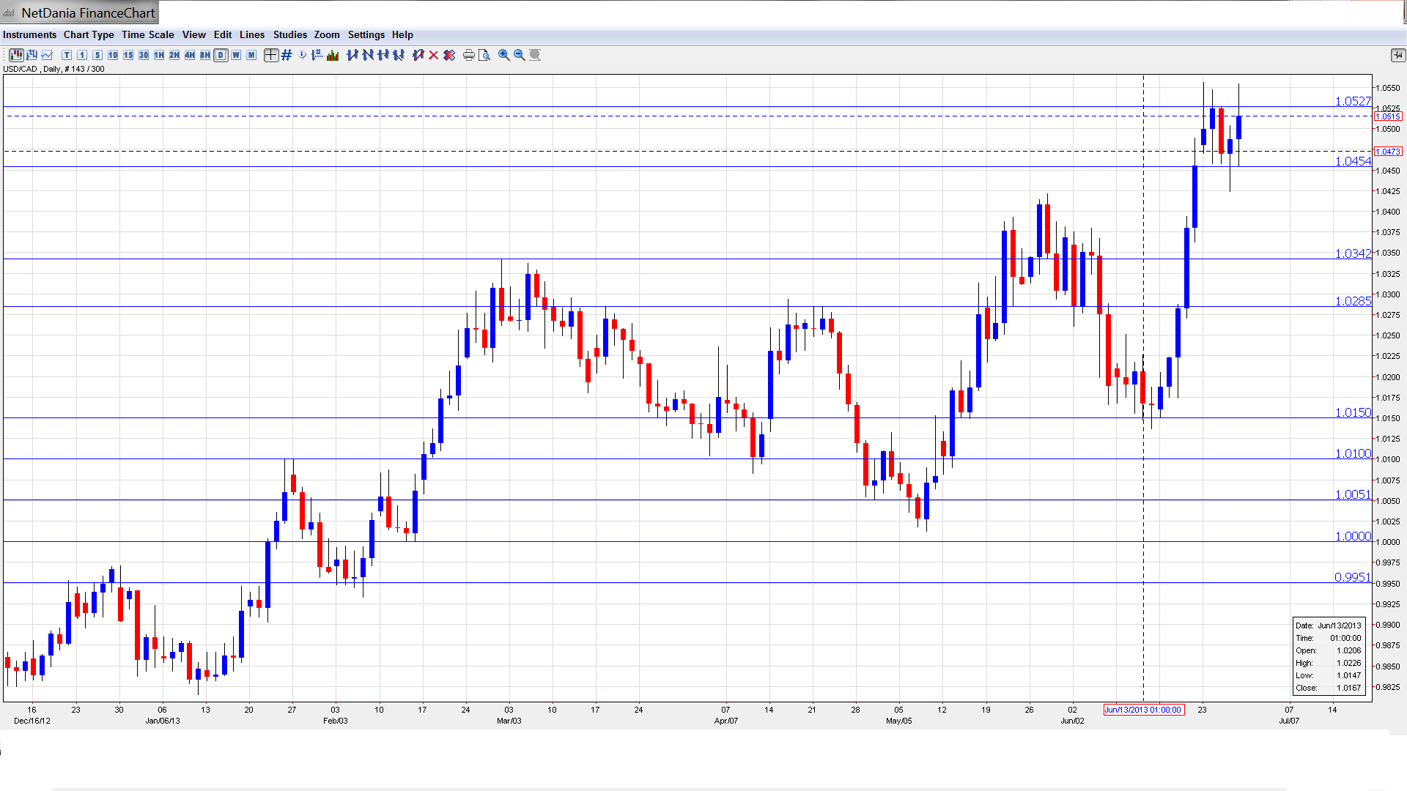
Task: Click the red X delete line icon
Action: coord(434,55)
